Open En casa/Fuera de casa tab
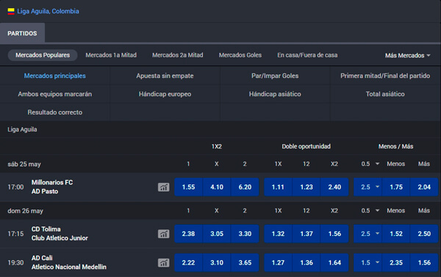 tap(307, 55)
